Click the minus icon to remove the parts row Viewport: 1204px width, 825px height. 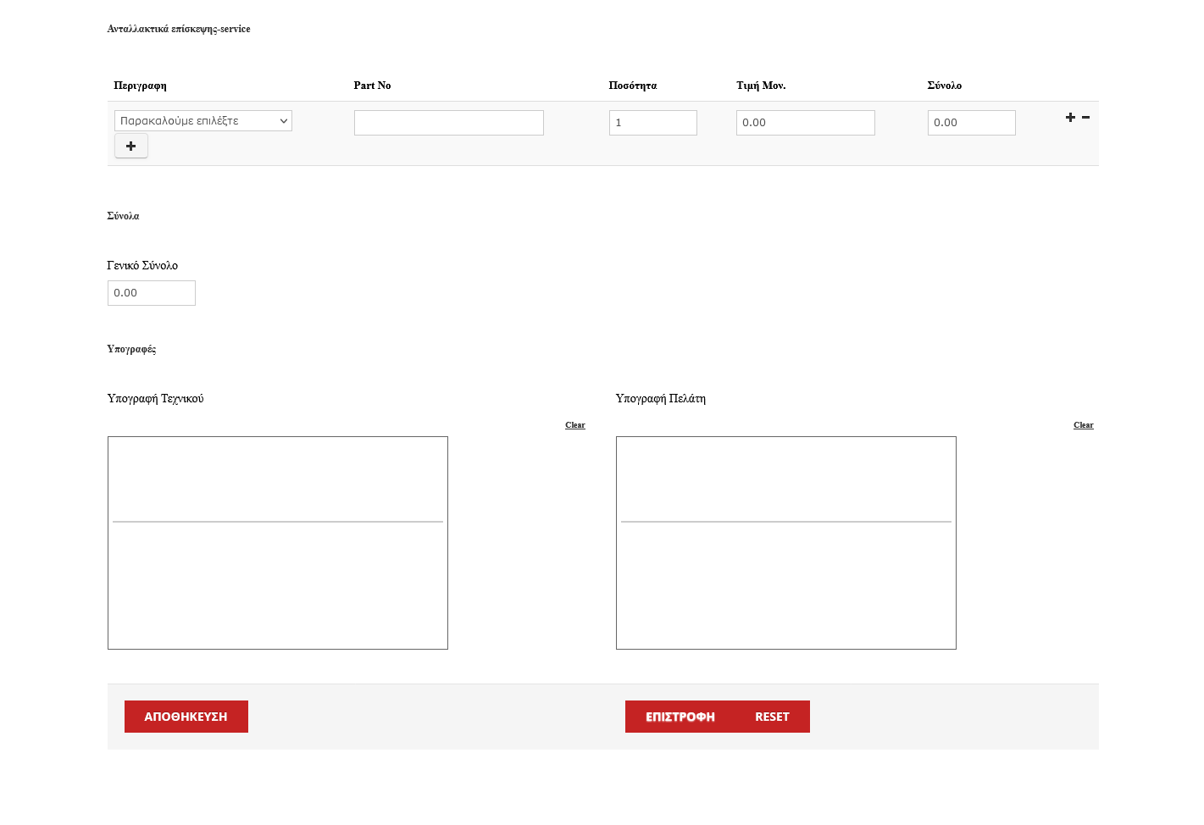[x=1085, y=118]
